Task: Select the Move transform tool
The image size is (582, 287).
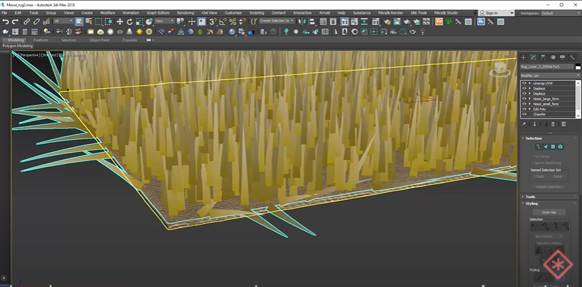Action: click(x=120, y=22)
